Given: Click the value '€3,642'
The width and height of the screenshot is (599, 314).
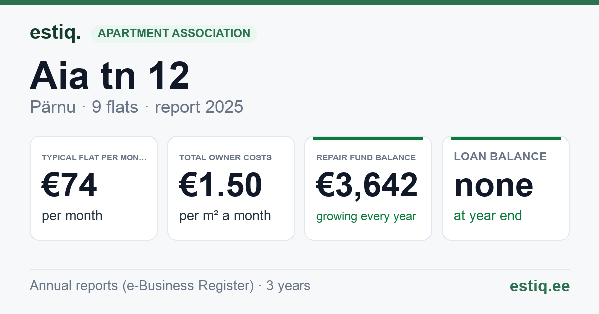Looking at the screenshot, I should 367,185.
